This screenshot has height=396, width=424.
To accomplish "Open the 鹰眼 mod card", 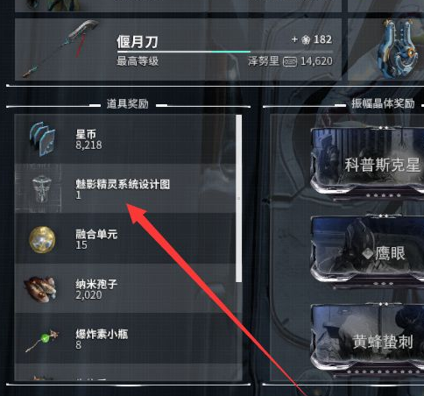I will click(367, 251).
